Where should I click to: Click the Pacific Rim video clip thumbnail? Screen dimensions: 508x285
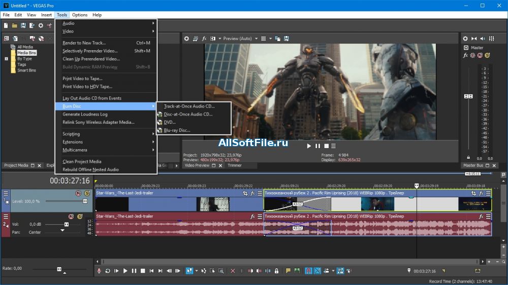377,204
